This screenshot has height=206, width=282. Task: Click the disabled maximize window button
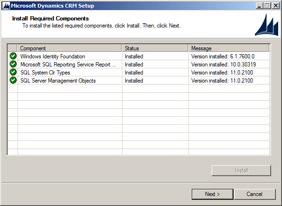[267, 6]
